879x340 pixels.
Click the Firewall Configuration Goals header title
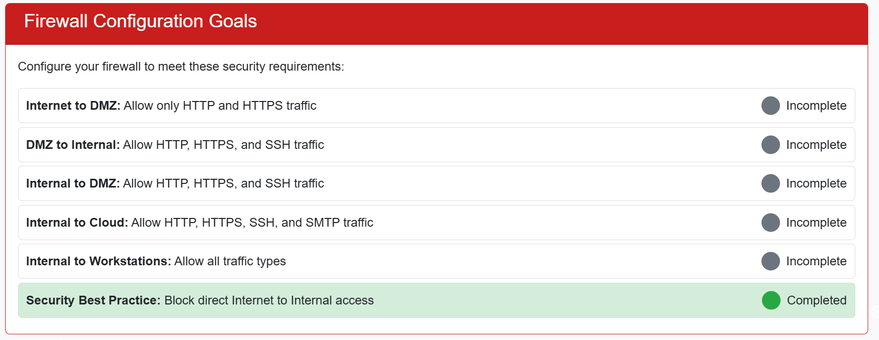click(x=140, y=21)
